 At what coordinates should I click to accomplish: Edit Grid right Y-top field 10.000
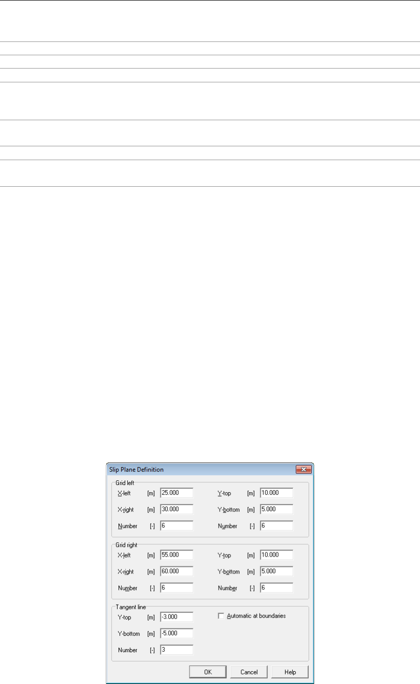click(x=276, y=555)
